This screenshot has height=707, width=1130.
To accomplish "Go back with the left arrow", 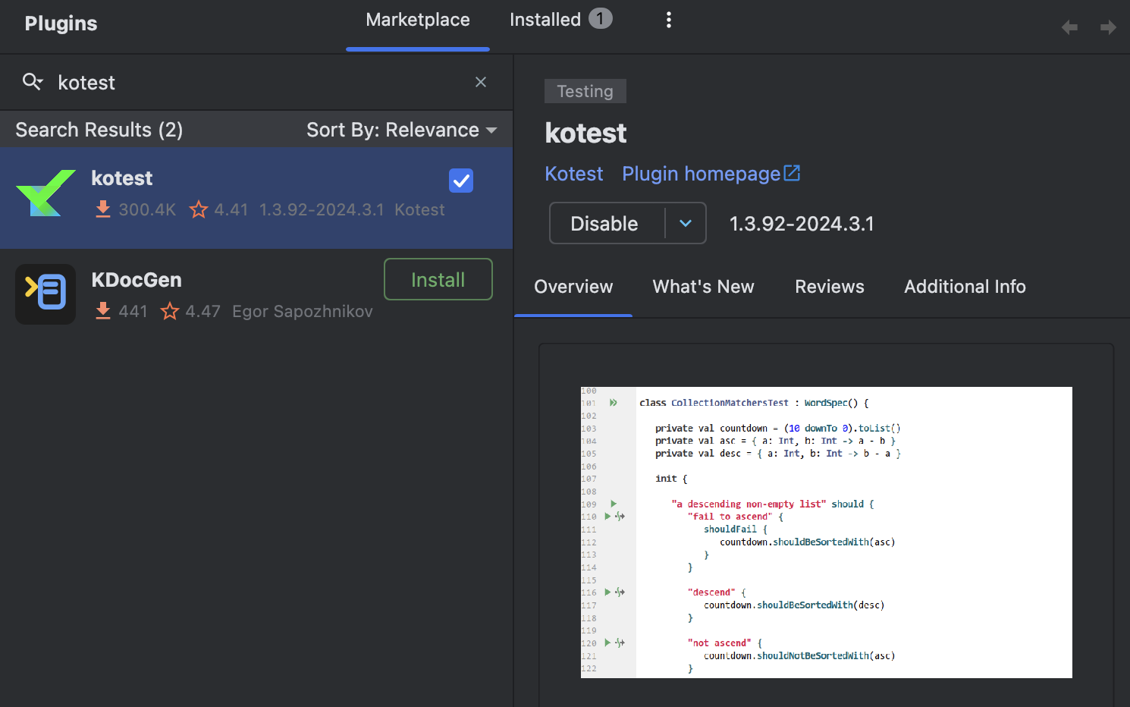I will pyautogui.click(x=1070, y=27).
